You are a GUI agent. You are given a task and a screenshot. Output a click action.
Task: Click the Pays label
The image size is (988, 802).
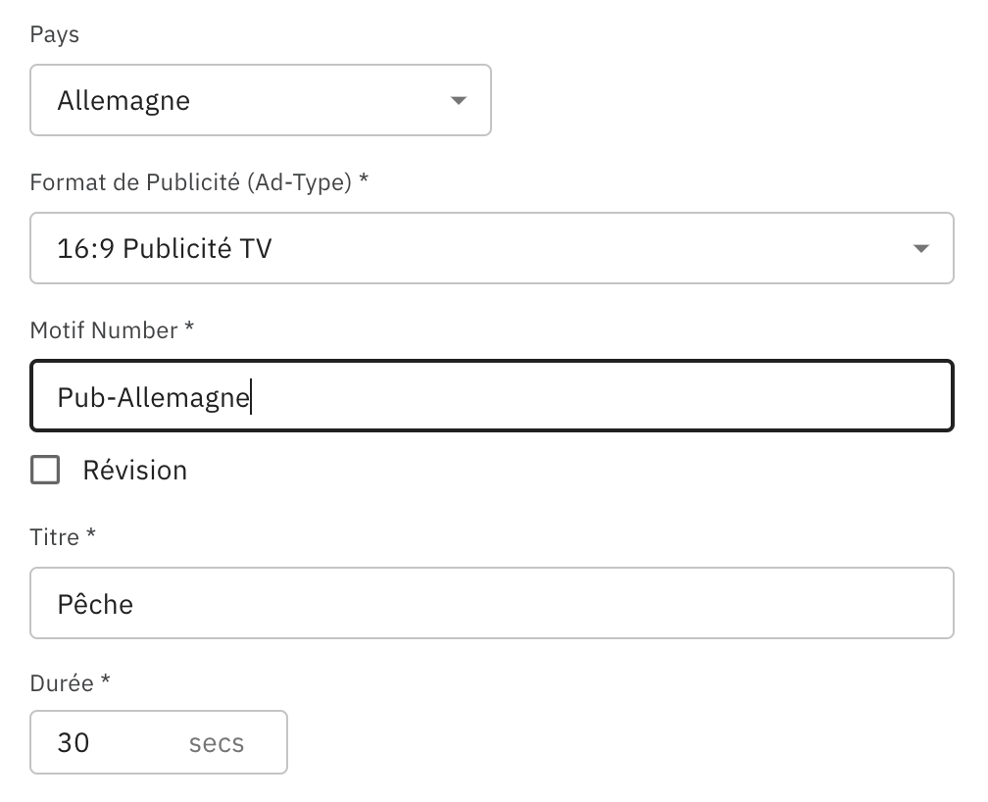click(x=54, y=34)
